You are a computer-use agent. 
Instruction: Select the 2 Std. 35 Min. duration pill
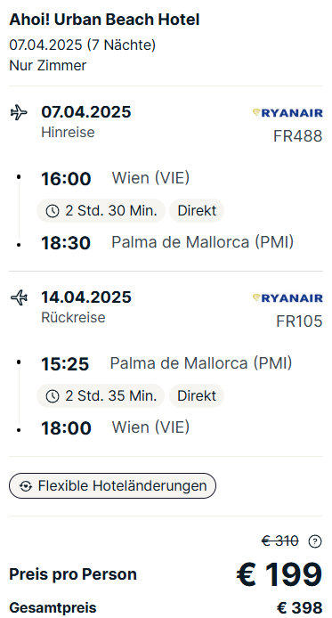tap(101, 395)
